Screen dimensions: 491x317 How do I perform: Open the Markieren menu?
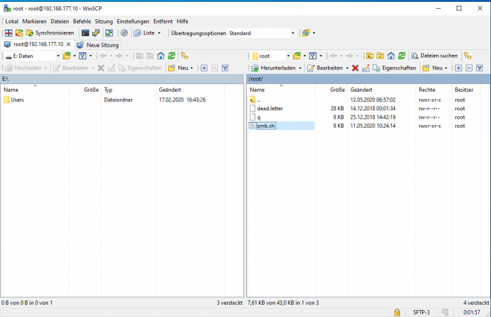click(35, 21)
